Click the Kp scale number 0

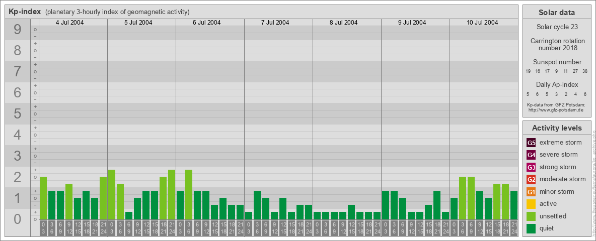(18, 218)
